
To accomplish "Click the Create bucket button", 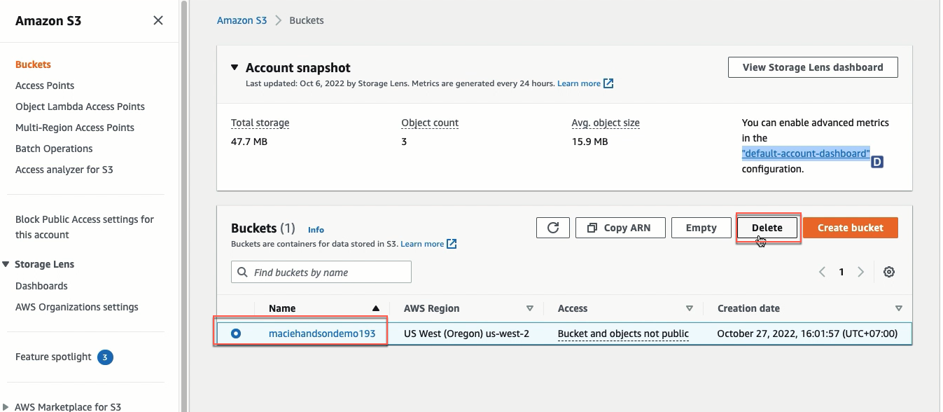I will coord(850,228).
